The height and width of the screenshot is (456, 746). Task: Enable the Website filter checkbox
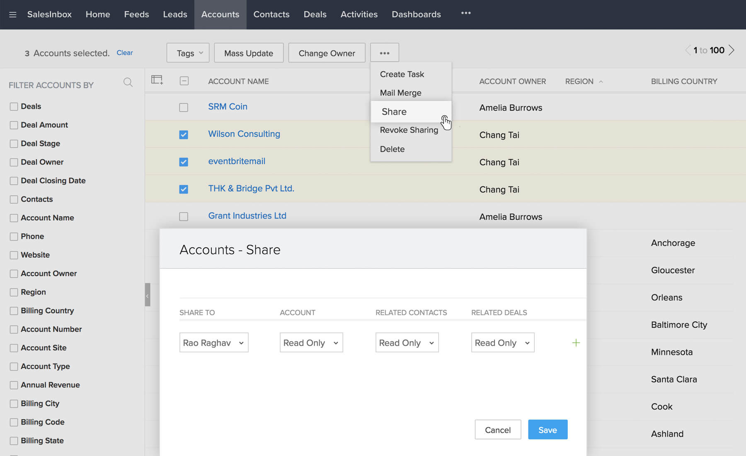click(x=14, y=255)
